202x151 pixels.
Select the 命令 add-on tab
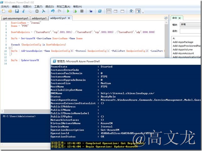(x=175, y=18)
